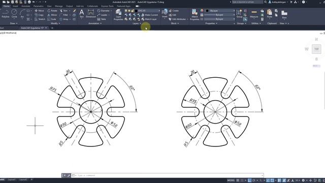This screenshot has height=183, width=325.
Task: Activate the Copy command
Action: pyautogui.click(x=39, y=15)
